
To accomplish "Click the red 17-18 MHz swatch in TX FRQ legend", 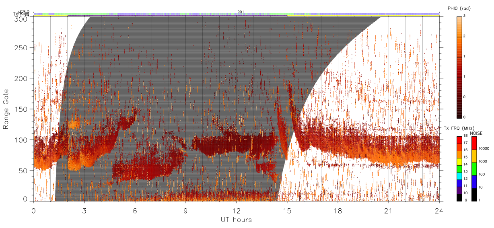I will pos(459,139).
